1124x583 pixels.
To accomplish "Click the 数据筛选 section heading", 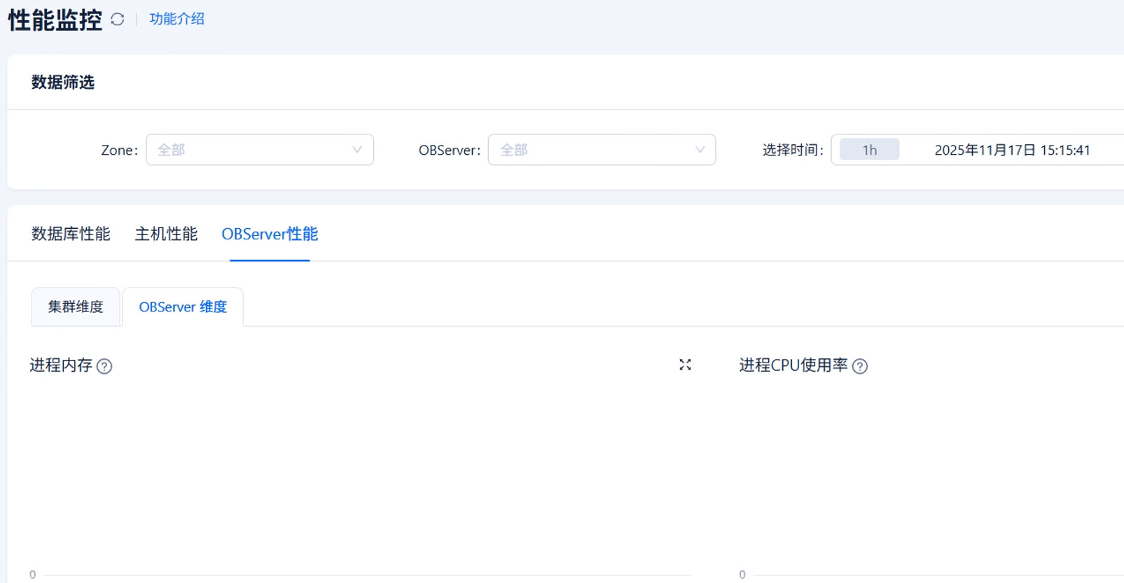I will pyautogui.click(x=63, y=83).
